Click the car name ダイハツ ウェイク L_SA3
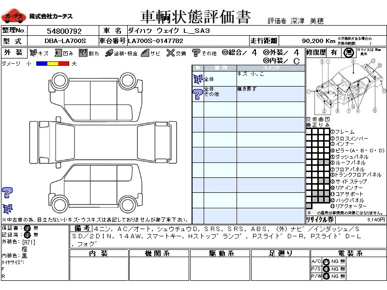This screenshot has height=290, width=387. click(x=169, y=31)
